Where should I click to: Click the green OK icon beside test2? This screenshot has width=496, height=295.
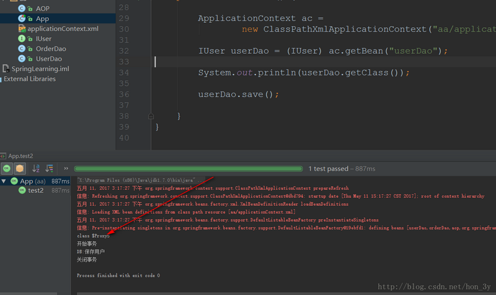pyautogui.click(x=22, y=190)
